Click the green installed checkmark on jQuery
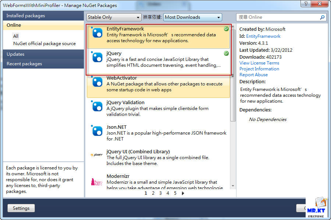Image resolution: width=331 pixels, height=220 pixels. (x=226, y=54)
